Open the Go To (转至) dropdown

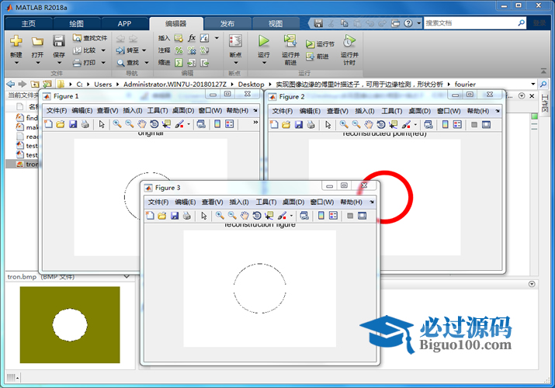click(144, 50)
